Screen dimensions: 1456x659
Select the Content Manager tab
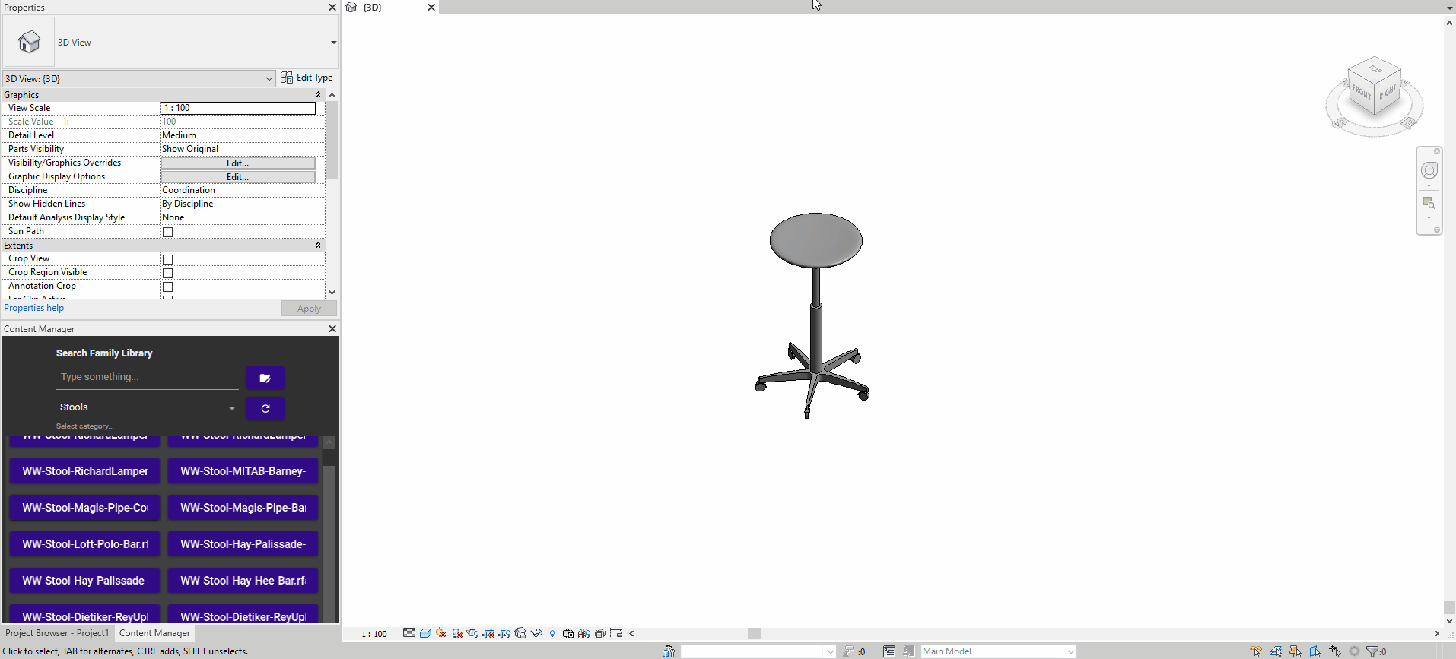coord(154,633)
